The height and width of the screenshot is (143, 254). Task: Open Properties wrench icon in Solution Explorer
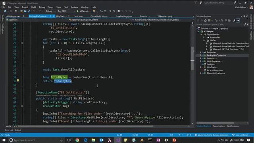tap(234, 21)
